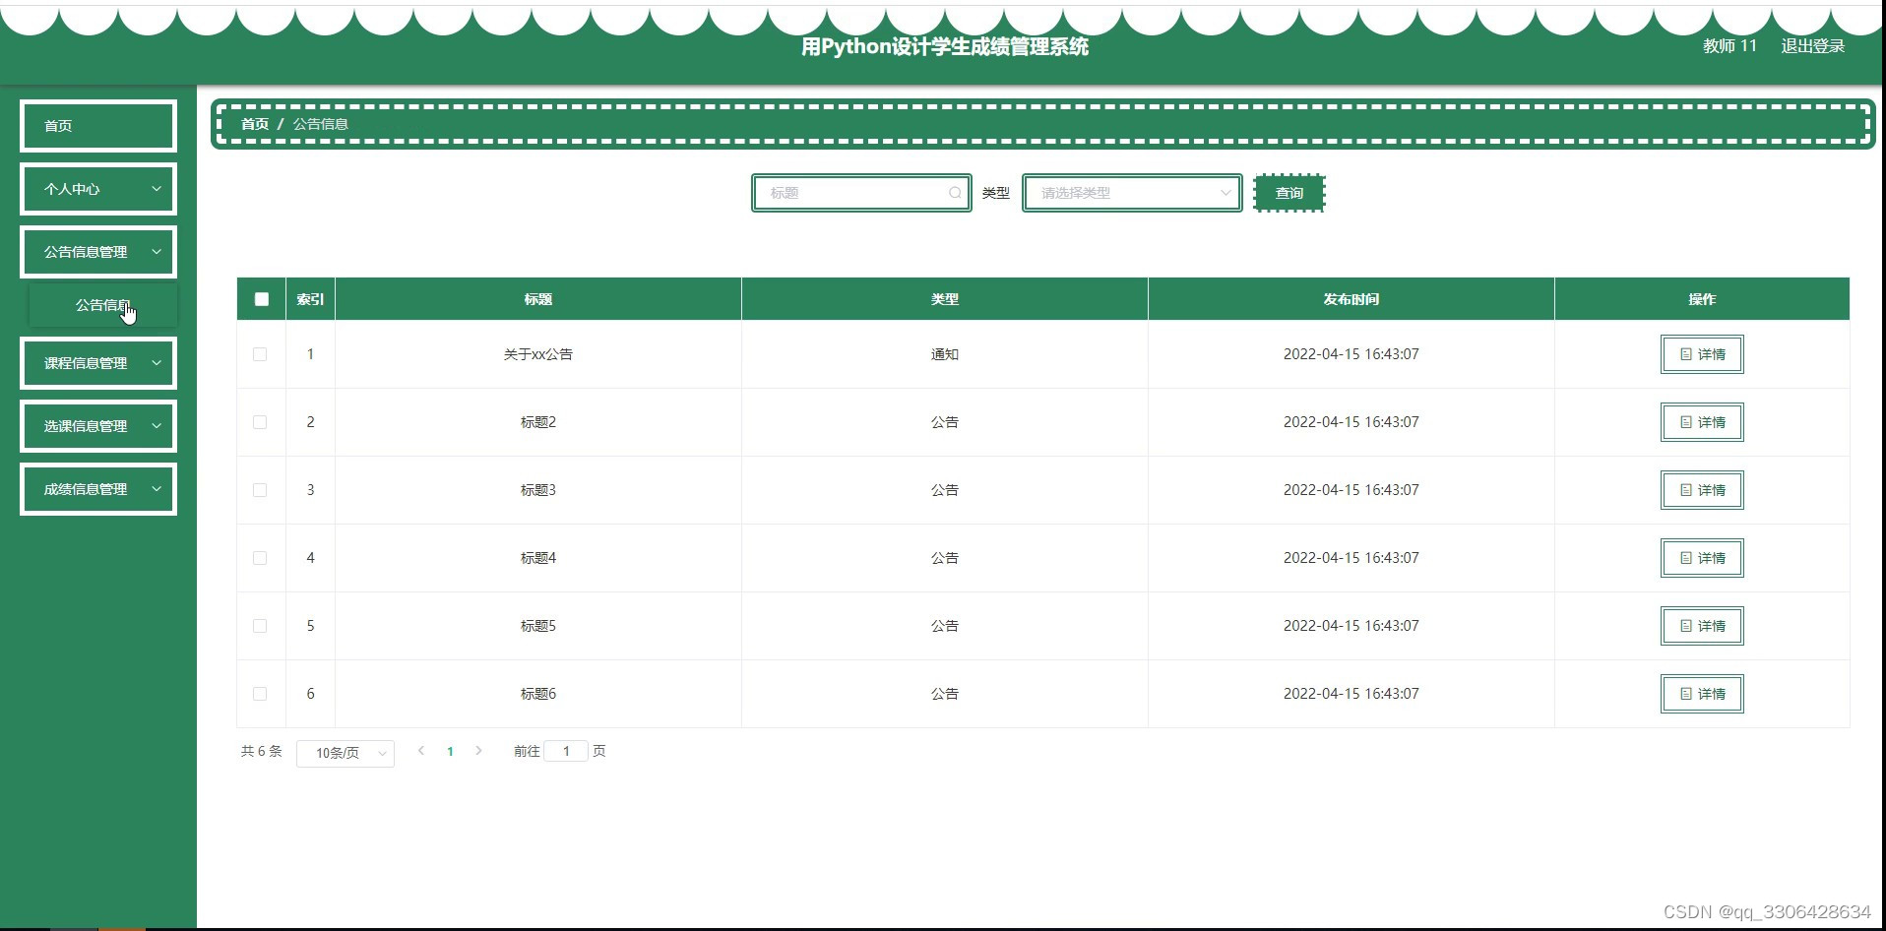Open the 10条/页 page size dropdown

(x=346, y=753)
